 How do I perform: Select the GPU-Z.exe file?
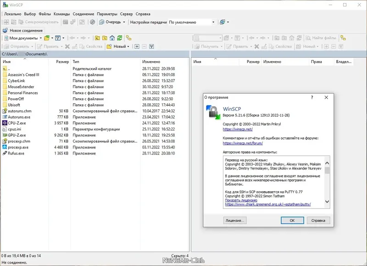[x=95, y=135]
